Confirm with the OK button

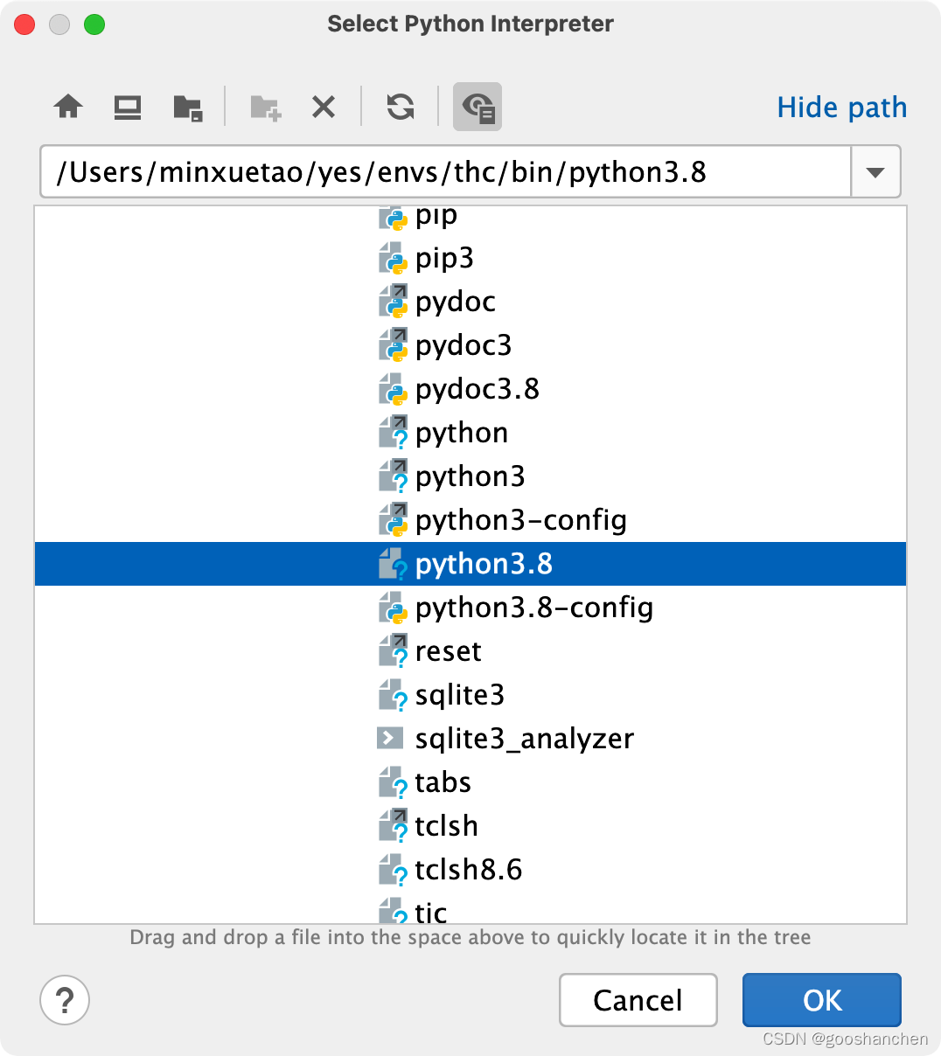pos(822,1000)
